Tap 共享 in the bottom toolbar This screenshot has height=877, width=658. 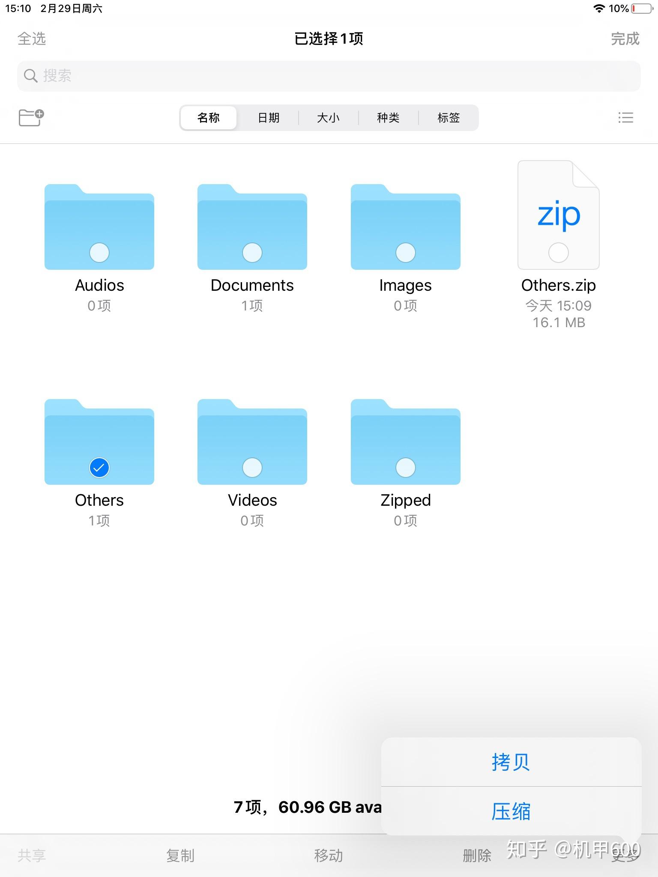coord(32,856)
